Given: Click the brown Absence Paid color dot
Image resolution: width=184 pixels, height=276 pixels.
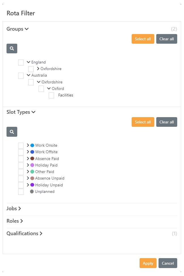Looking at the screenshot, I should click(32, 158).
